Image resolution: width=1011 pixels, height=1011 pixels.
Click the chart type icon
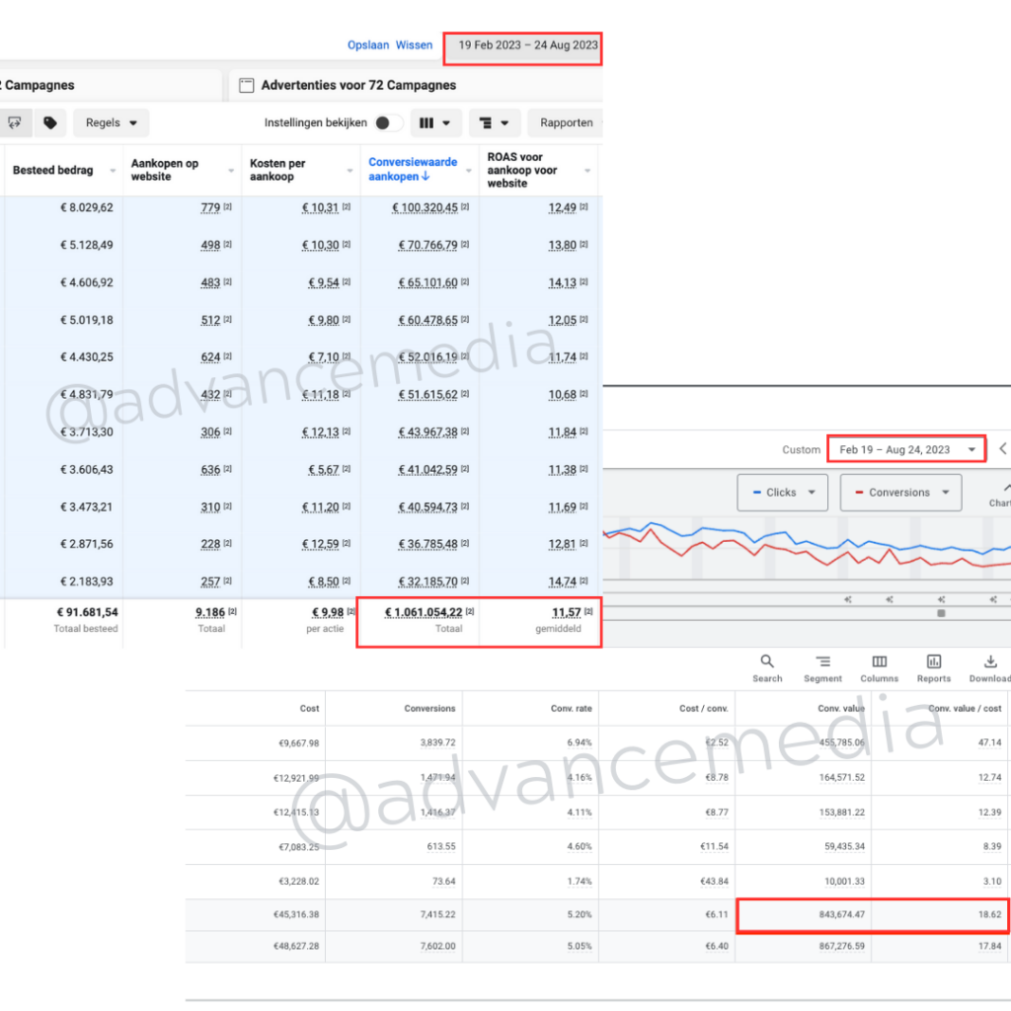tap(1001, 492)
